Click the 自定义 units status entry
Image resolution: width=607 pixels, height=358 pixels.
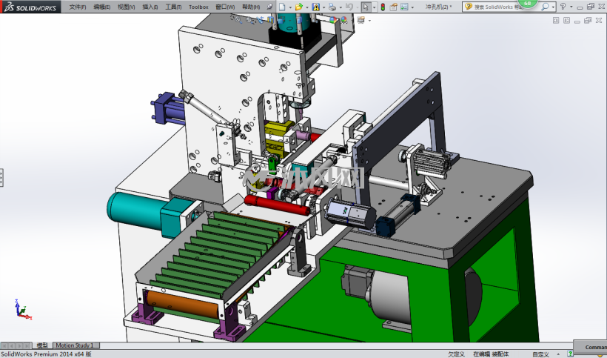coord(541,354)
